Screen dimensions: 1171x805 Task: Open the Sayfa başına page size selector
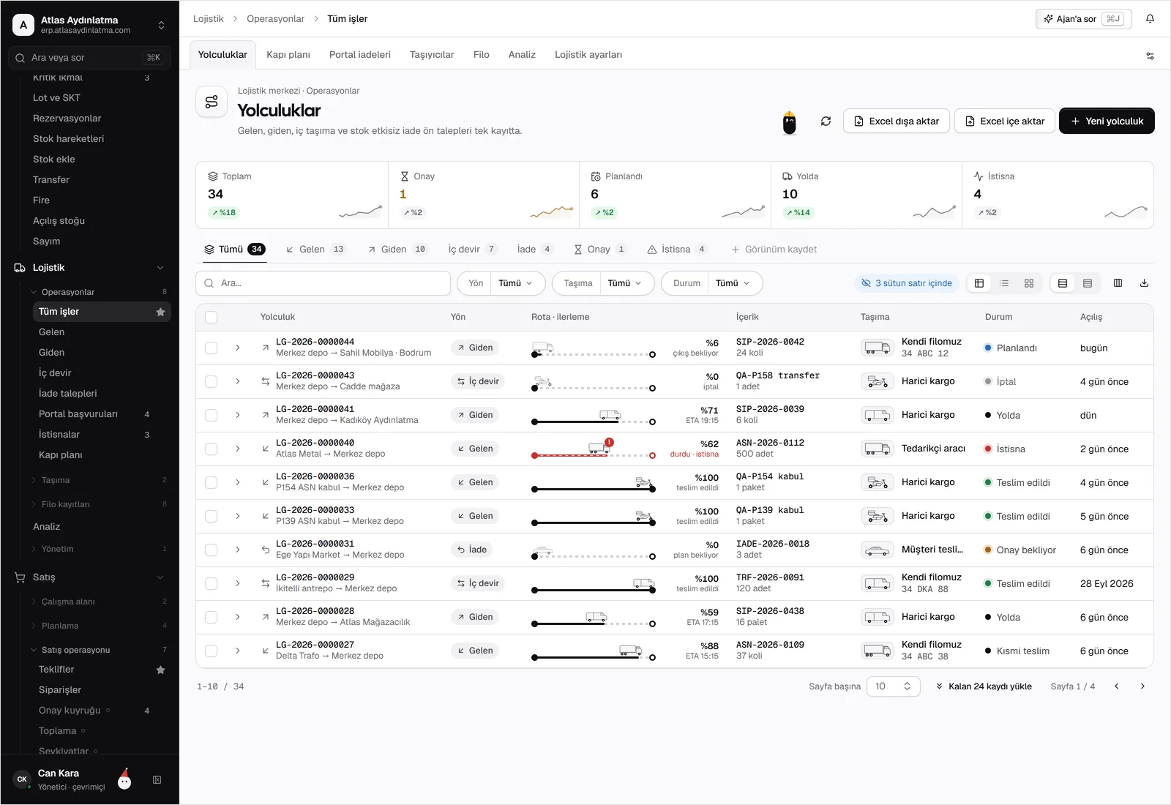click(893, 686)
